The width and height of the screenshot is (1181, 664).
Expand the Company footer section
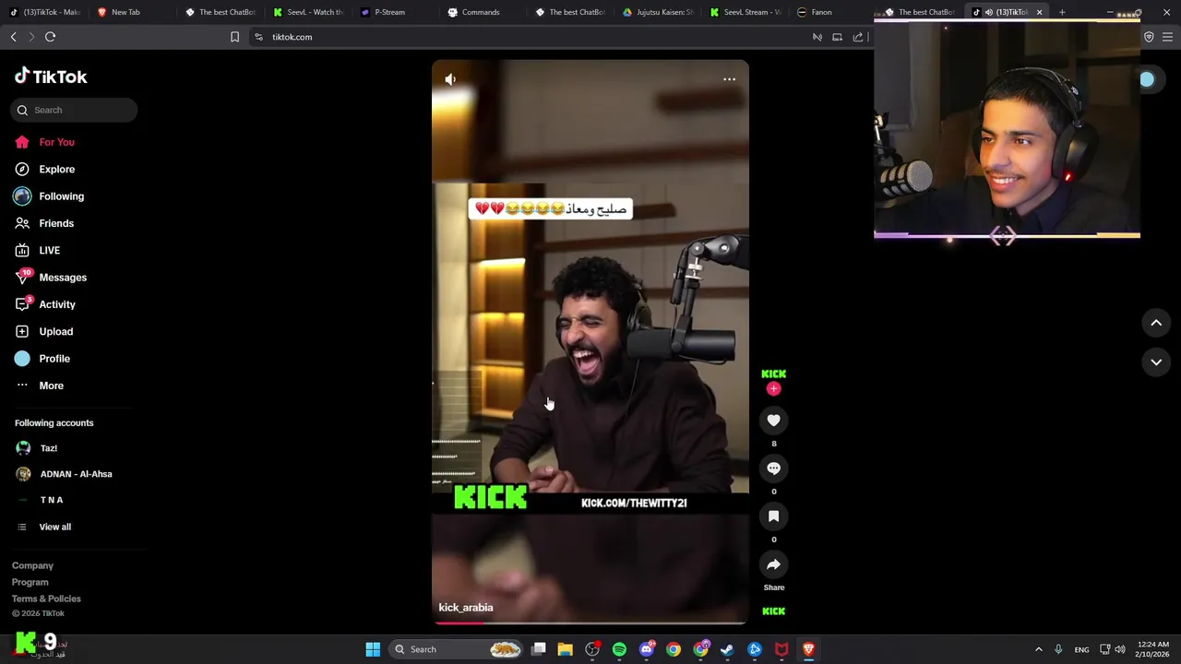[32, 565]
